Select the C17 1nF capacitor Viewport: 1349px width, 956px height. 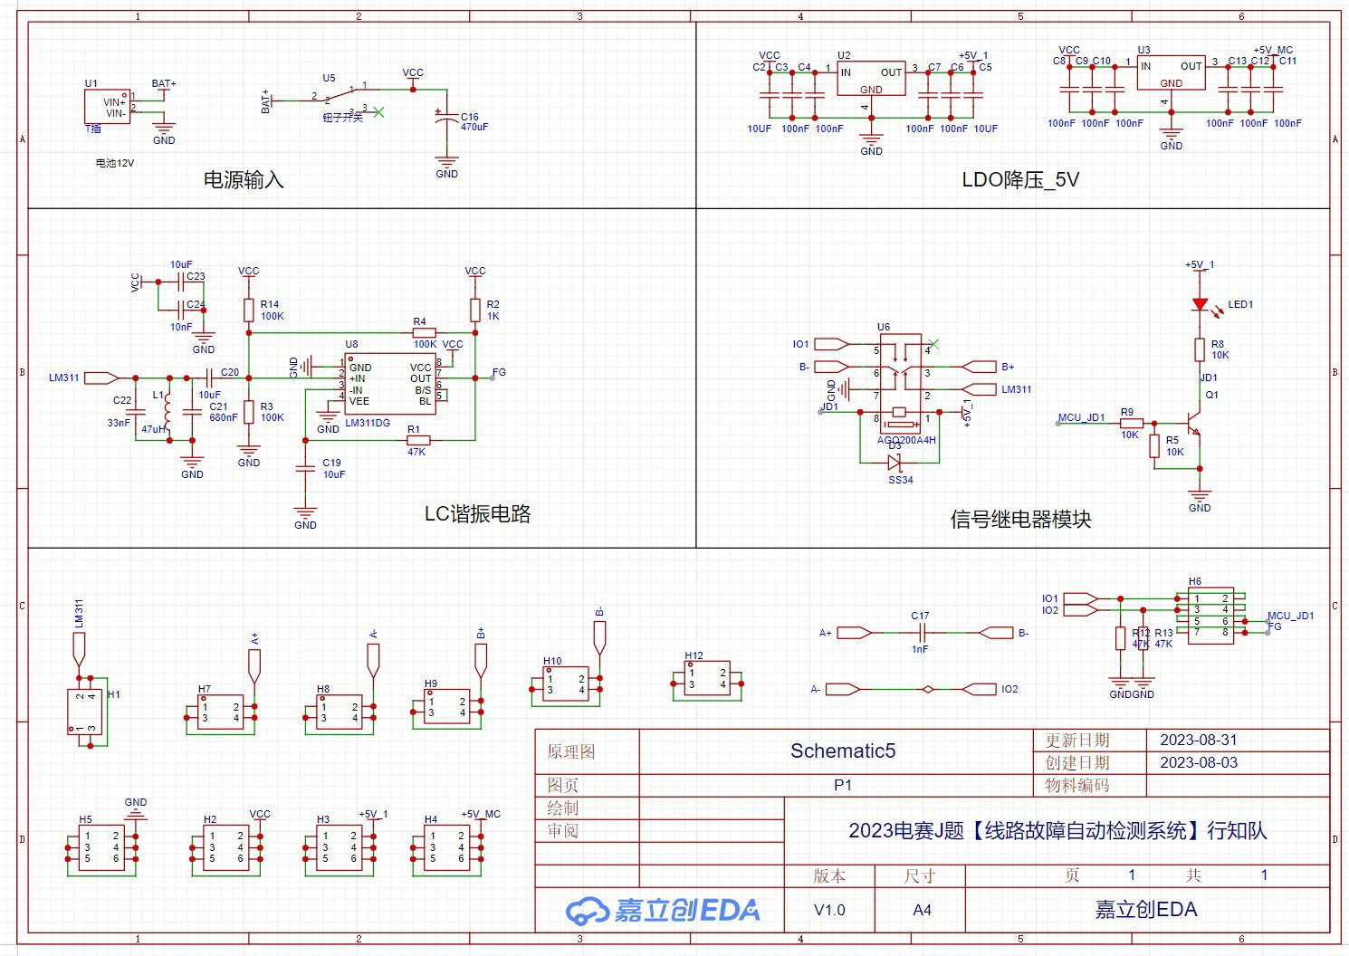tap(921, 633)
